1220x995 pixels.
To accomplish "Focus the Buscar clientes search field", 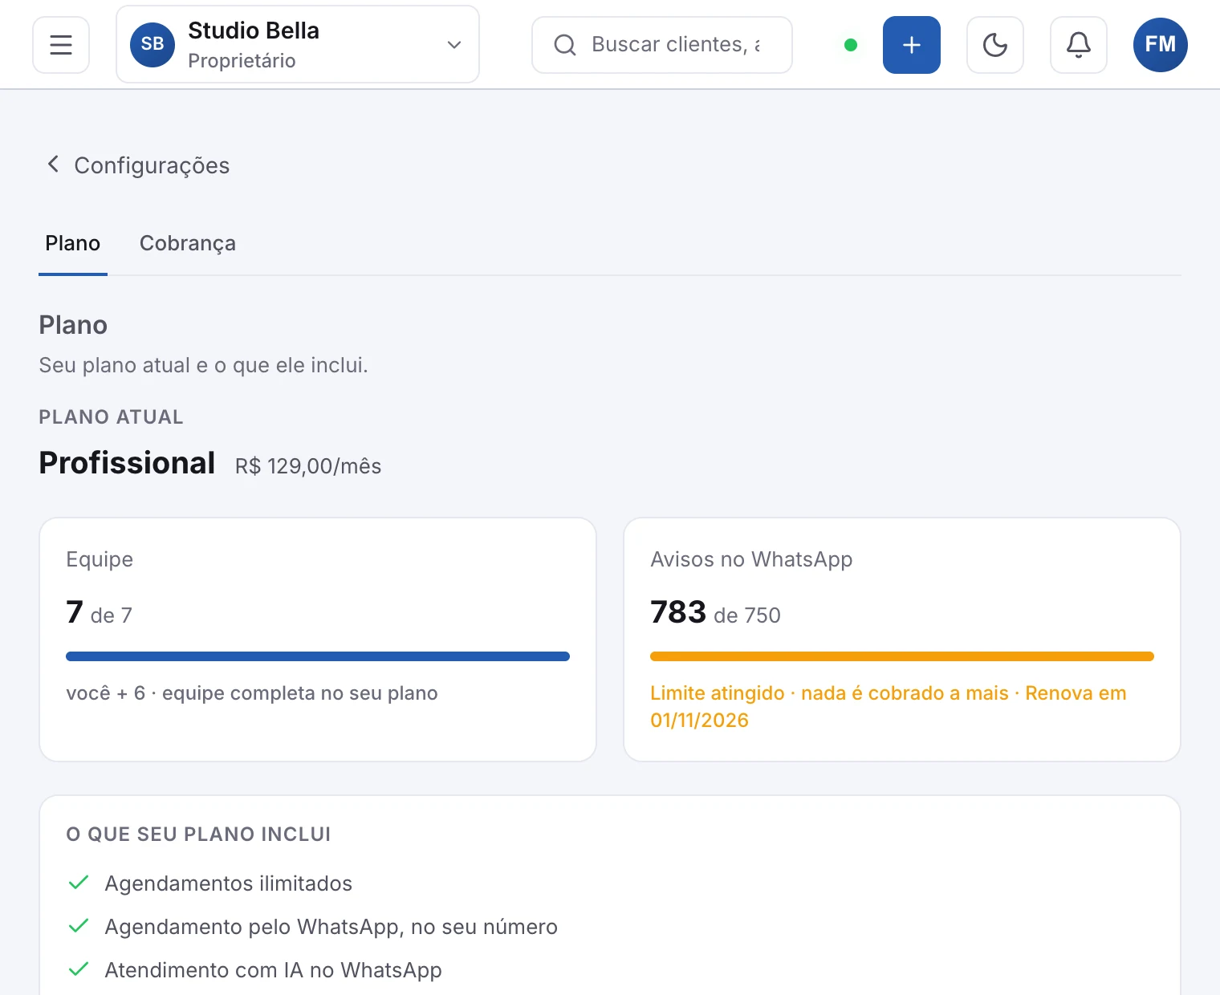I will click(x=662, y=45).
